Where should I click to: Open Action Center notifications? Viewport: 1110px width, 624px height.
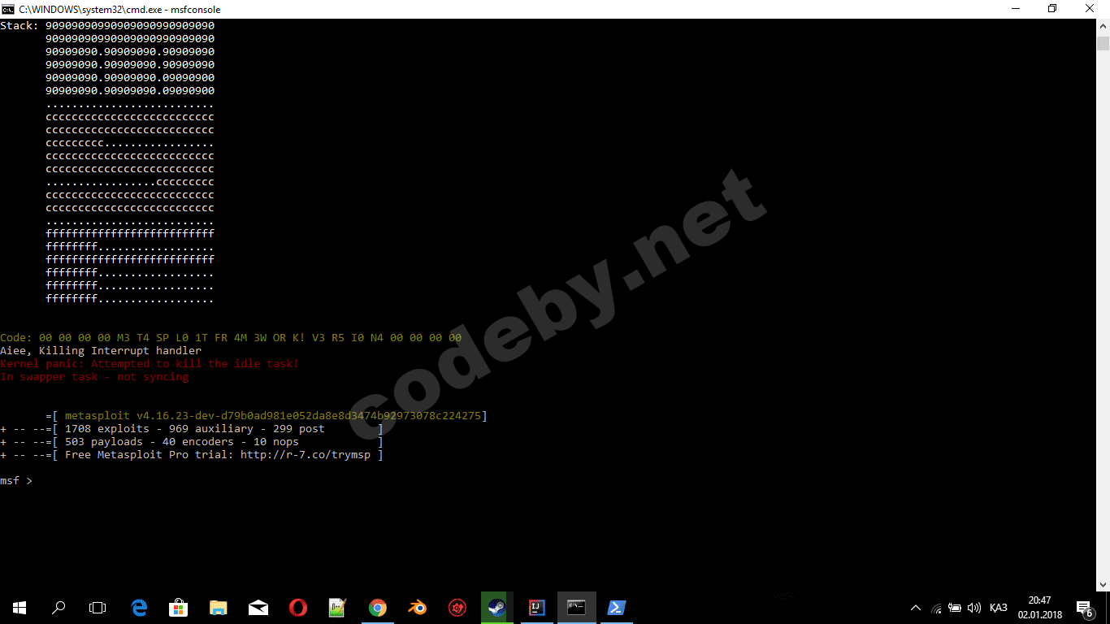click(1084, 608)
